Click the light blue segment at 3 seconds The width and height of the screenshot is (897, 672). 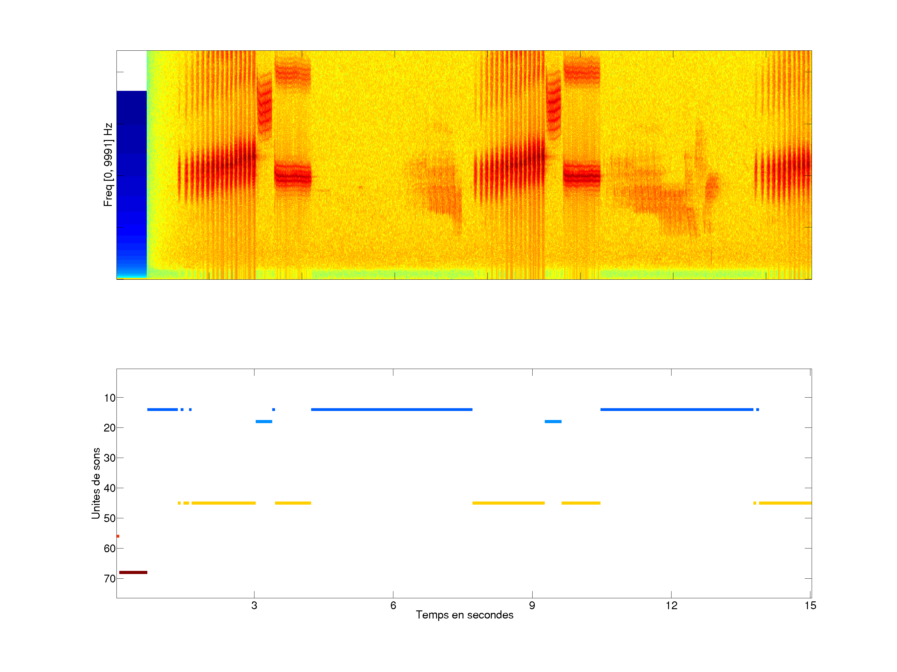pos(263,422)
